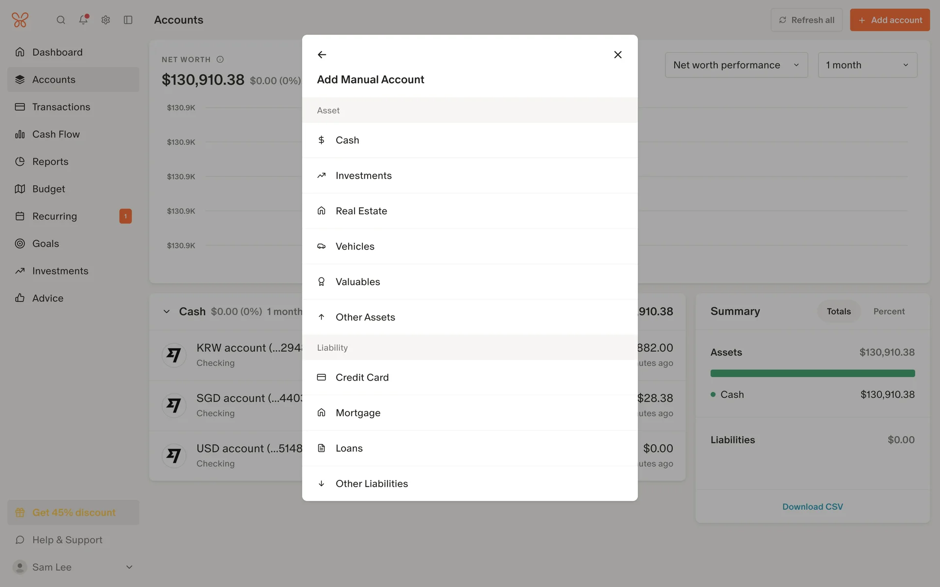Viewport: 940px width, 587px height.
Task: Click the Wise logo for KRW account
Action: point(174,355)
